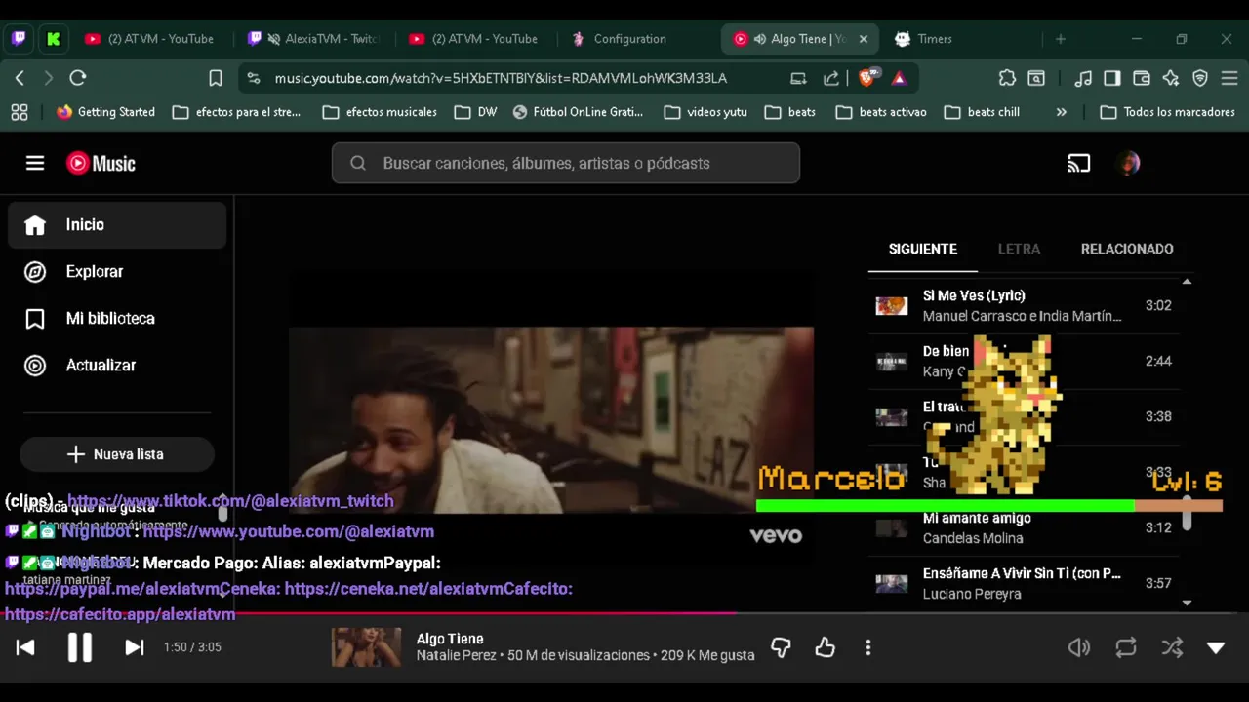
Task: Share this page with the share icon
Action: click(831, 78)
